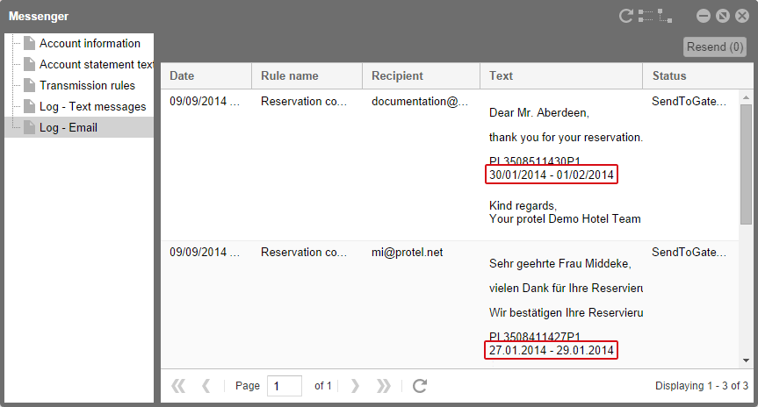Image resolution: width=758 pixels, height=407 pixels.
Task: Click the page number input field
Action: (x=284, y=386)
